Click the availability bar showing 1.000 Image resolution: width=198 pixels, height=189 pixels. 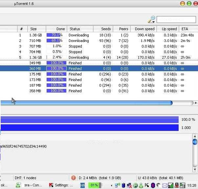click(x=89, y=128)
